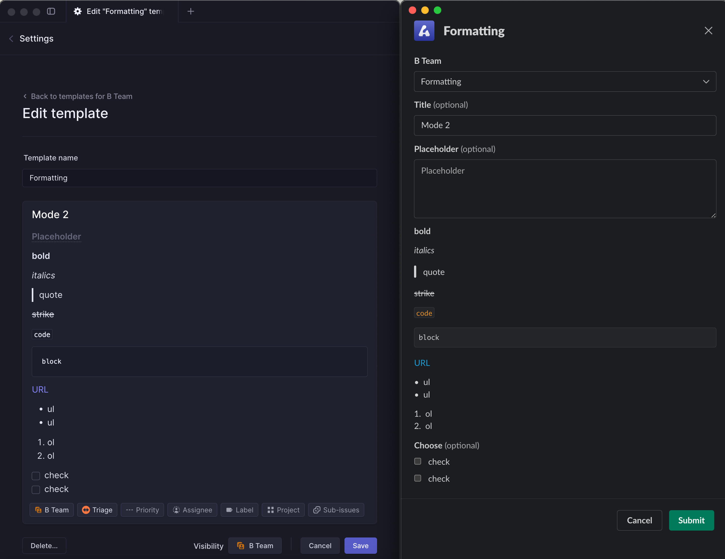Screen dimensions: 725x559
Task: Add Sub-issues using the linked-squares icon
Action: coord(336,510)
